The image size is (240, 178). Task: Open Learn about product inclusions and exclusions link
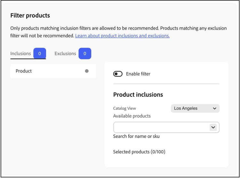[x=122, y=36]
